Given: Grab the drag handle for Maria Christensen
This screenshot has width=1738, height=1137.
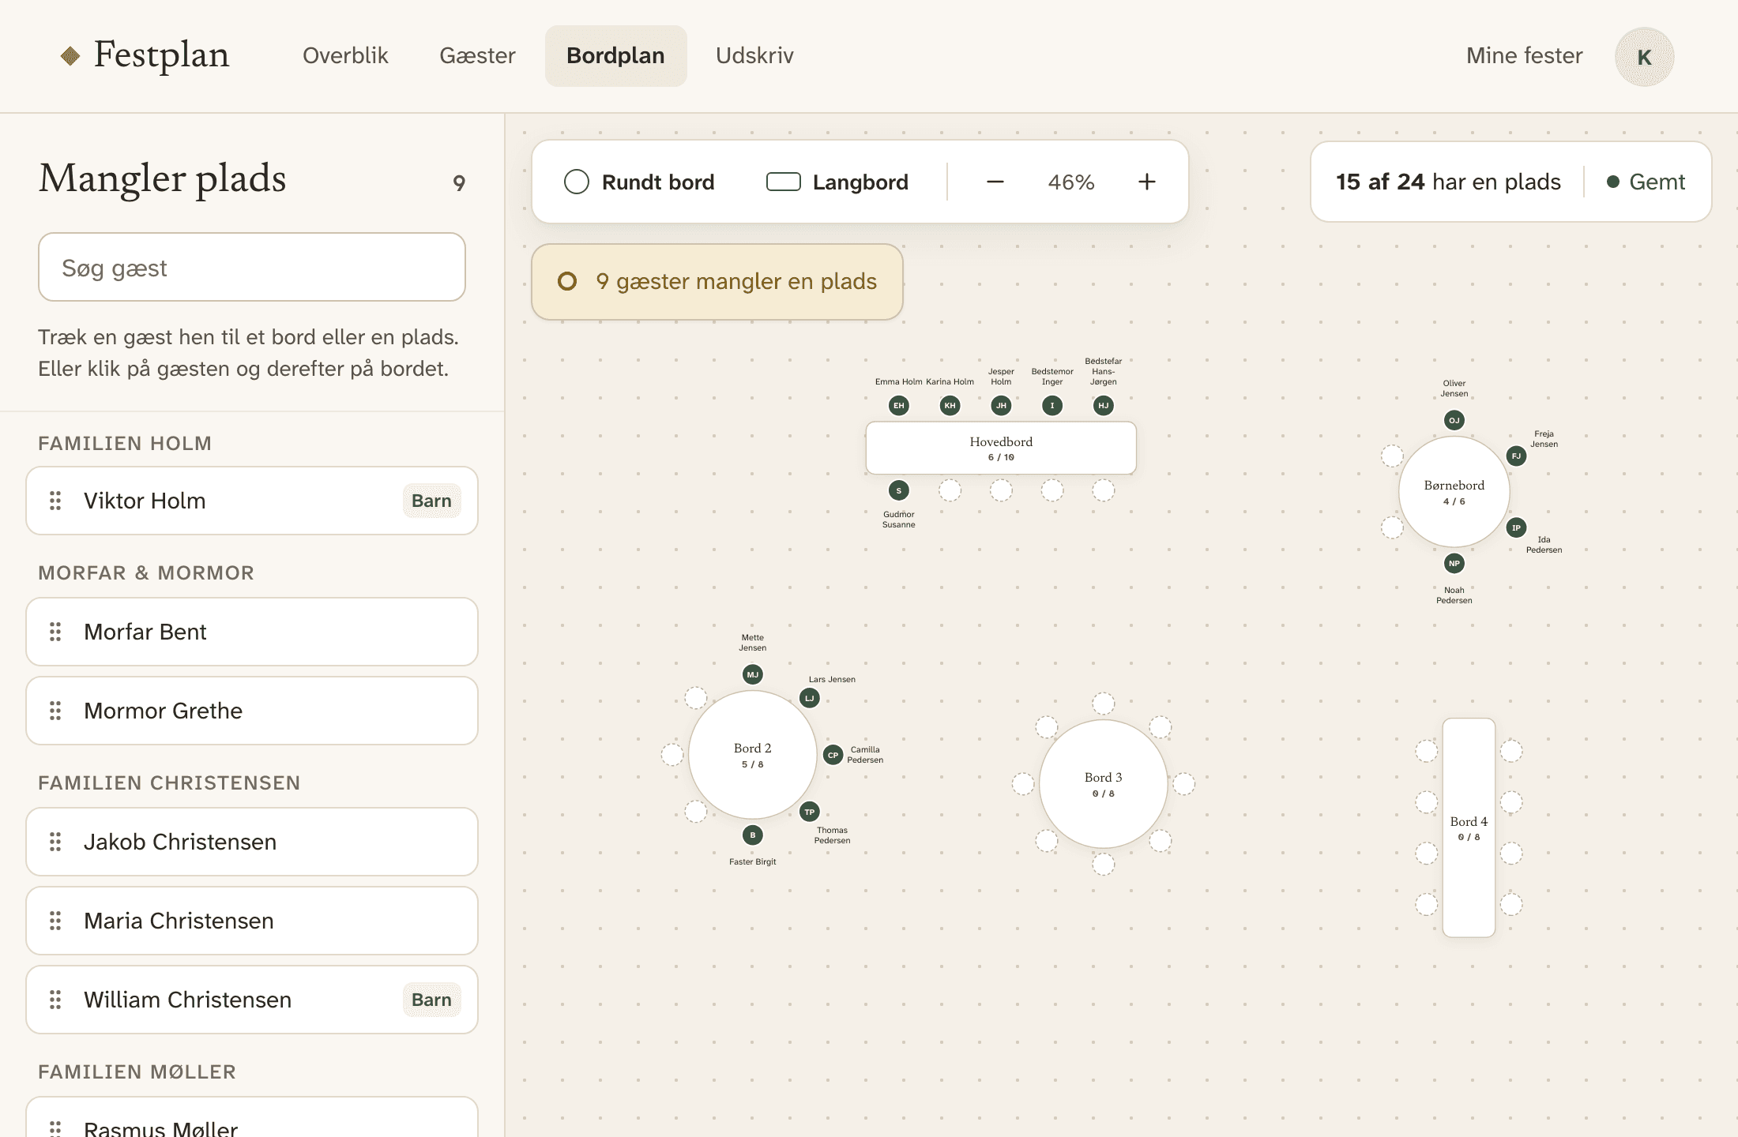Looking at the screenshot, I should (x=55, y=921).
